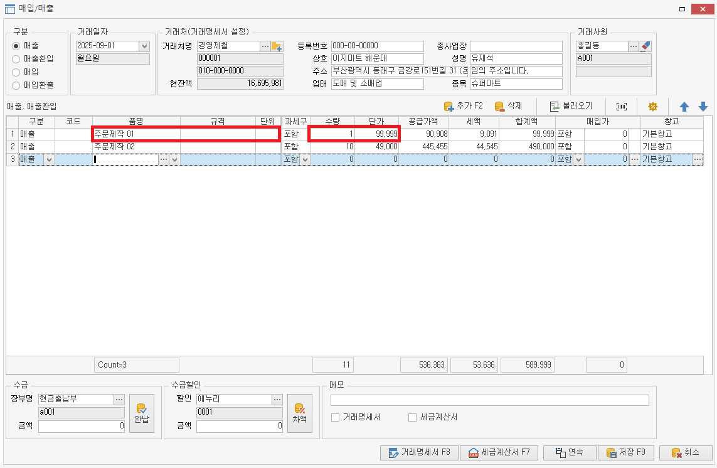Enable the 거래명세서 checkbox
The height and width of the screenshot is (468, 717).
pos(335,417)
